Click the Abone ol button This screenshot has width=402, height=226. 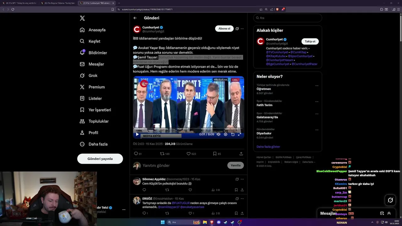(x=224, y=29)
